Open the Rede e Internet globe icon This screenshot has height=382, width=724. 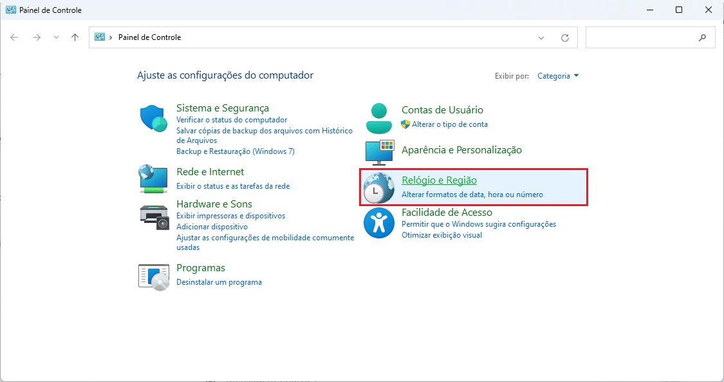153,178
